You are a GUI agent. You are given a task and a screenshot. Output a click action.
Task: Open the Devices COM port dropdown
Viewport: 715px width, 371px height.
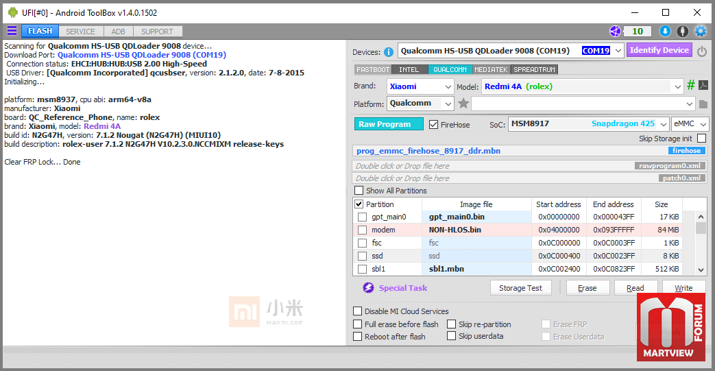(x=618, y=51)
